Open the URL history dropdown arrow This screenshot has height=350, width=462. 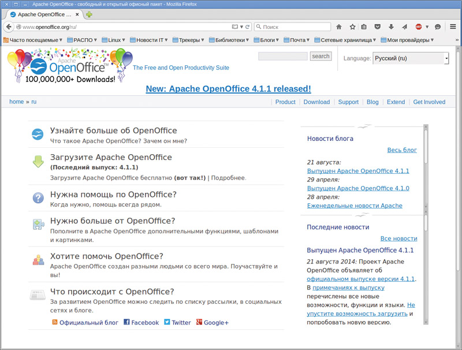point(241,27)
